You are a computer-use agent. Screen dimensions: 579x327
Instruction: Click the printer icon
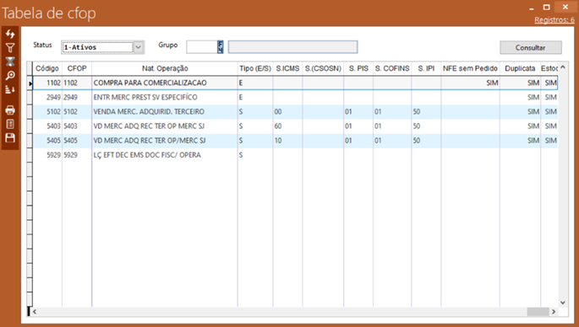(x=10, y=110)
